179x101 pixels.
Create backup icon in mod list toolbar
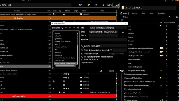click(x=103, y=5)
